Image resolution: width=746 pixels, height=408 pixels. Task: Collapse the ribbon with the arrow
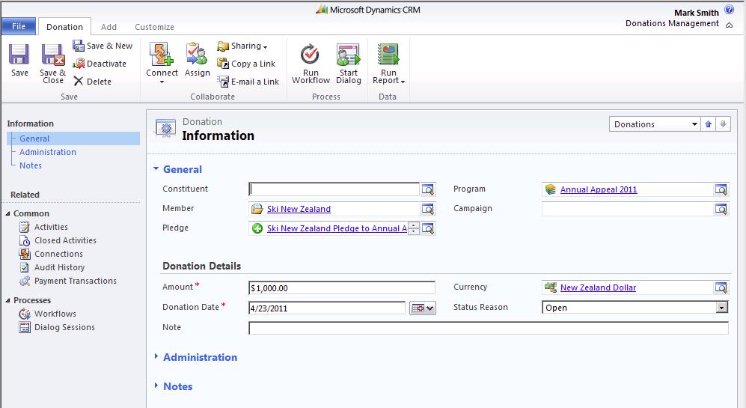pos(729,25)
